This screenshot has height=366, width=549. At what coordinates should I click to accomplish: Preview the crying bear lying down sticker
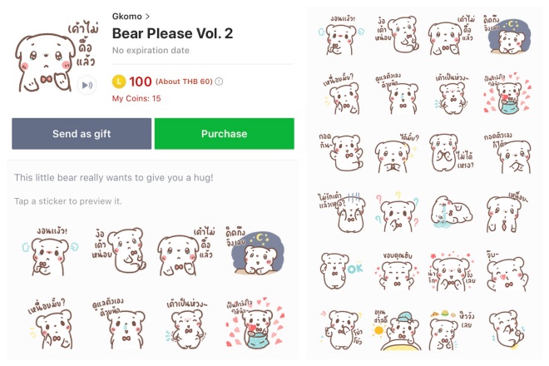(x=452, y=212)
